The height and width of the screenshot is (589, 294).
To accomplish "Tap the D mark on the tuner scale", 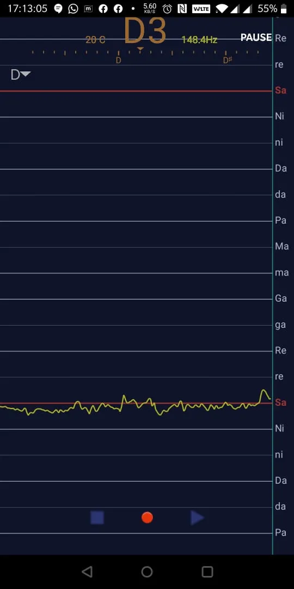I will tap(119, 60).
